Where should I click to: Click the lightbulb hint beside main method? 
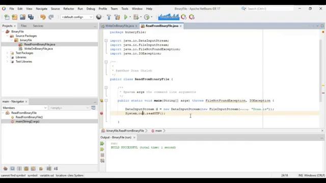pyautogui.click(x=101, y=101)
